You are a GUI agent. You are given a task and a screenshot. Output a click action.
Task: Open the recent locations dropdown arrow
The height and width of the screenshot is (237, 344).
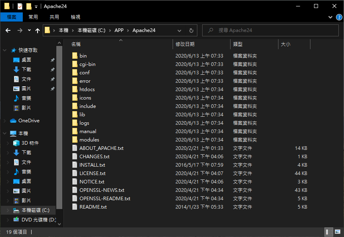(29, 30)
